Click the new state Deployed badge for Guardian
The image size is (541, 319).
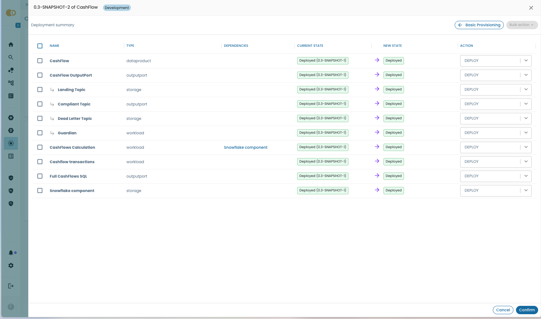click(x=393, y=133)
